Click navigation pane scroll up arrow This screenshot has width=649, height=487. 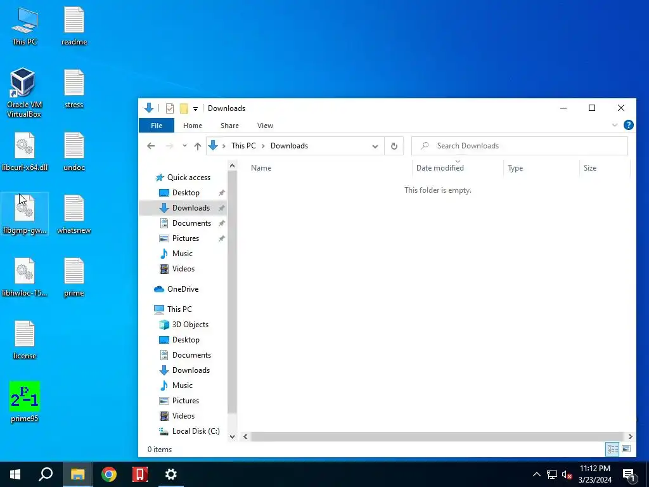click(232, 166)
